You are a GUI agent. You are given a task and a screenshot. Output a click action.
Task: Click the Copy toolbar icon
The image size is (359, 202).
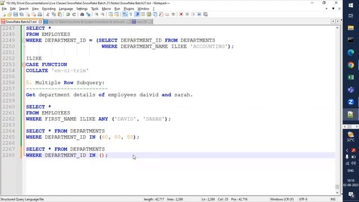(x=54, y=15)
